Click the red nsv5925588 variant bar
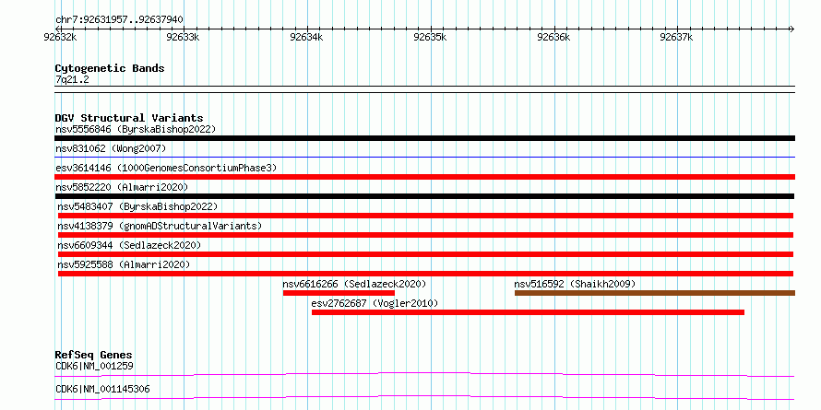The height and width of the screenshot is (410, 821). 425,274
